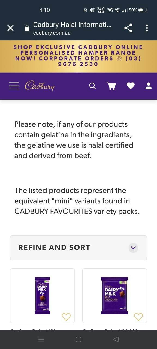Favourite the right Dairy Milk Milk product

(x=138, y=317)
